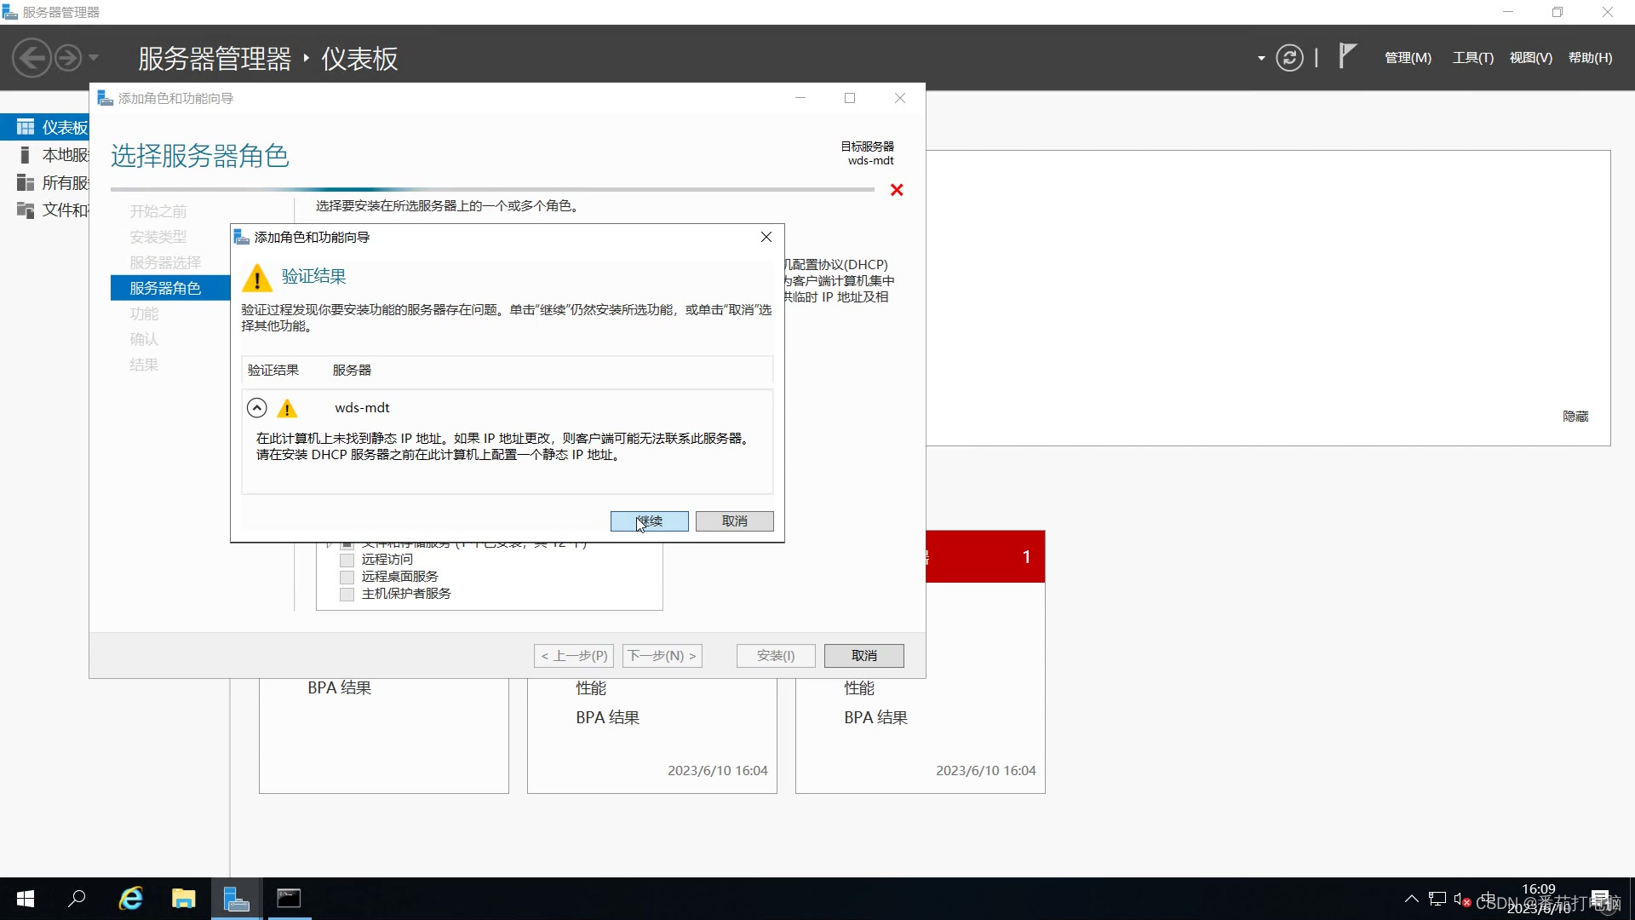The image size is (1635, 920).
Task: Select 确认 step in wizard sidebar
Action: pos(144,339)
